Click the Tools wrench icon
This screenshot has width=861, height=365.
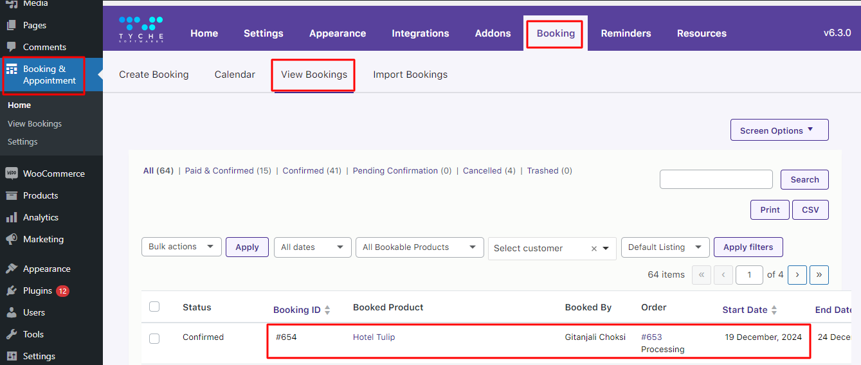coord(12,334)
